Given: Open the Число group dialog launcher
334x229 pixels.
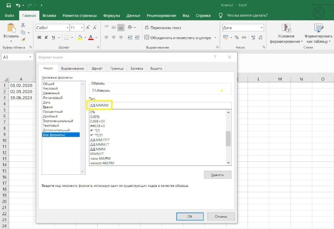Looking at the screenshot, I should (x=264, y=47).
